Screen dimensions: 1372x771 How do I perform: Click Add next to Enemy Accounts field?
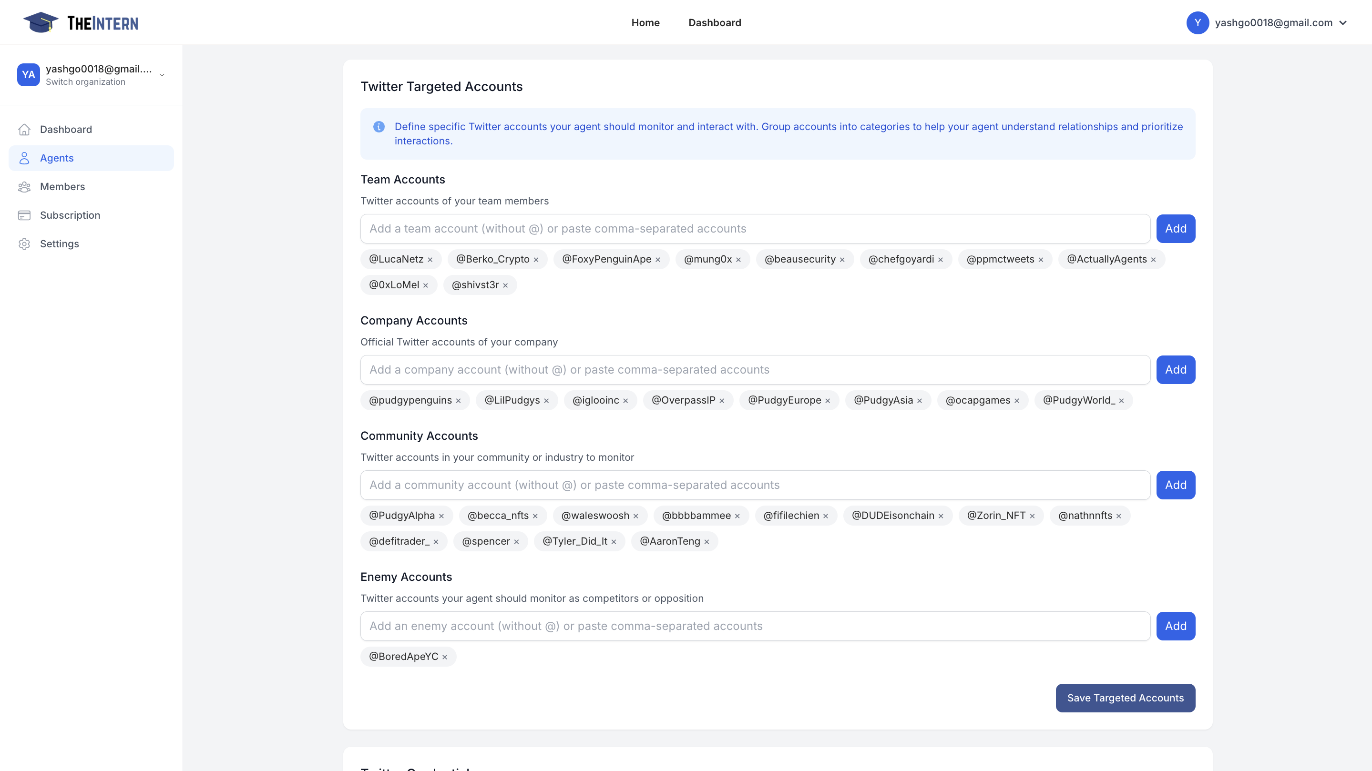pyautogui.click(x=1176, y=626)
